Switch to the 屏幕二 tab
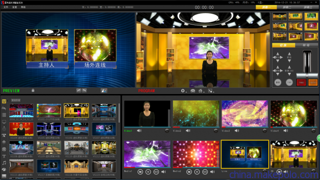 [x=287, y=7]
